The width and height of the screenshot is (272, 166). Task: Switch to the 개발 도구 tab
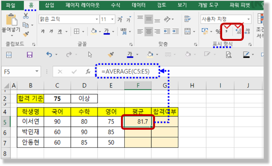pos(208,5)
